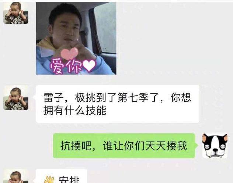233x183 pixels.
Task: Select the green '抗揍吧' reply bubble
Action: (124, 146)
